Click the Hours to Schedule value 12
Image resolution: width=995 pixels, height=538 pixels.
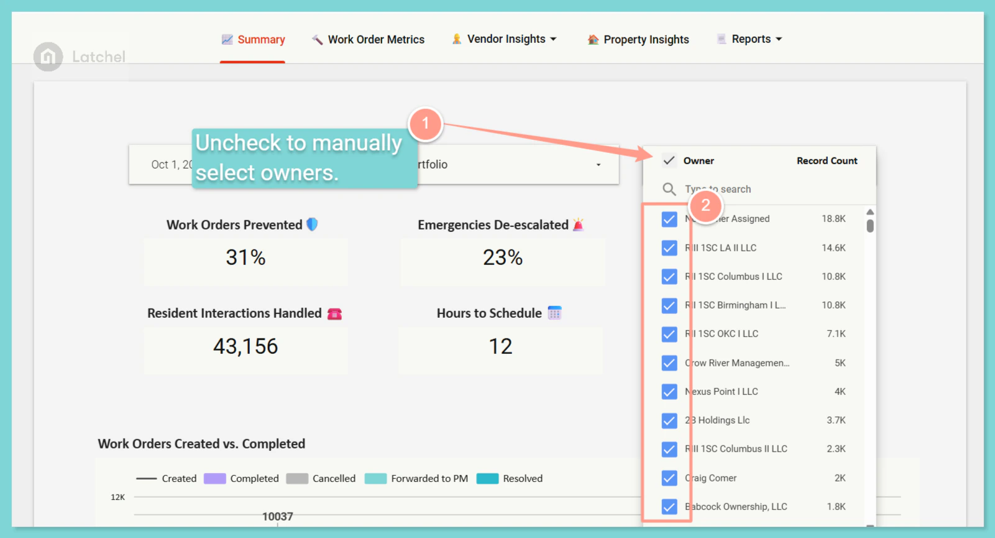pyautogui.click(x=500, y=346)
